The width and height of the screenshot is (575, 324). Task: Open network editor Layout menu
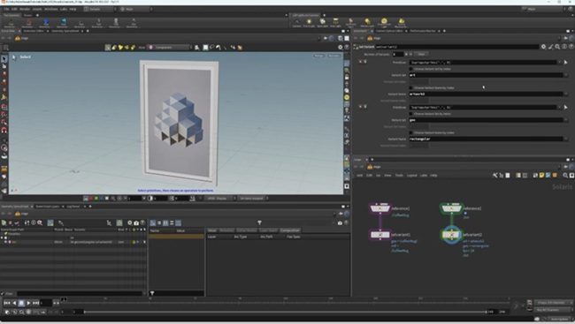coord(412,176)
